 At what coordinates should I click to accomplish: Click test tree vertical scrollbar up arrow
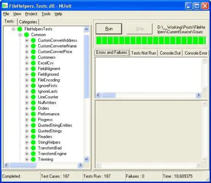(x=86, y=29)
